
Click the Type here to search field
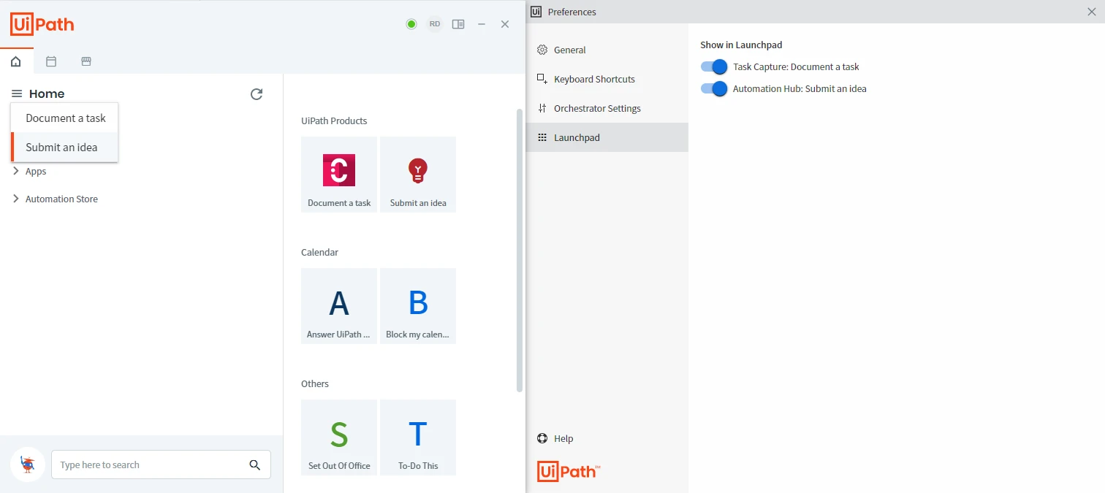pyautogui.click(x=150, y=465)
